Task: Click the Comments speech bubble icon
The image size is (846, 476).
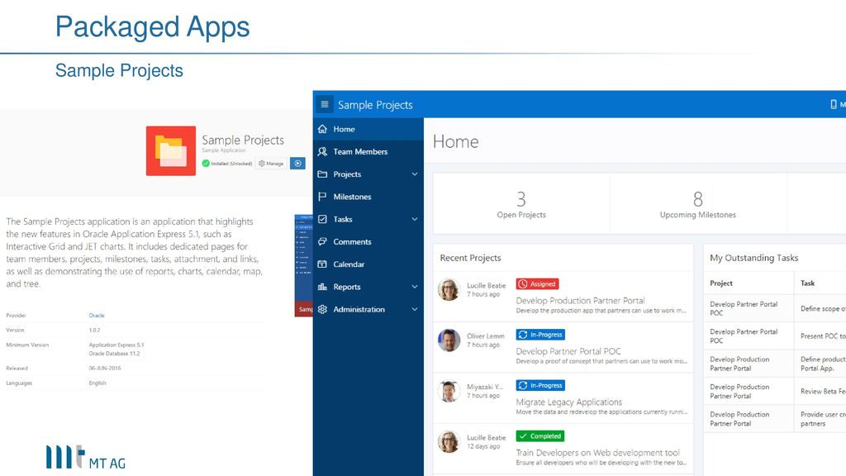Action: [x=323, y=242]
